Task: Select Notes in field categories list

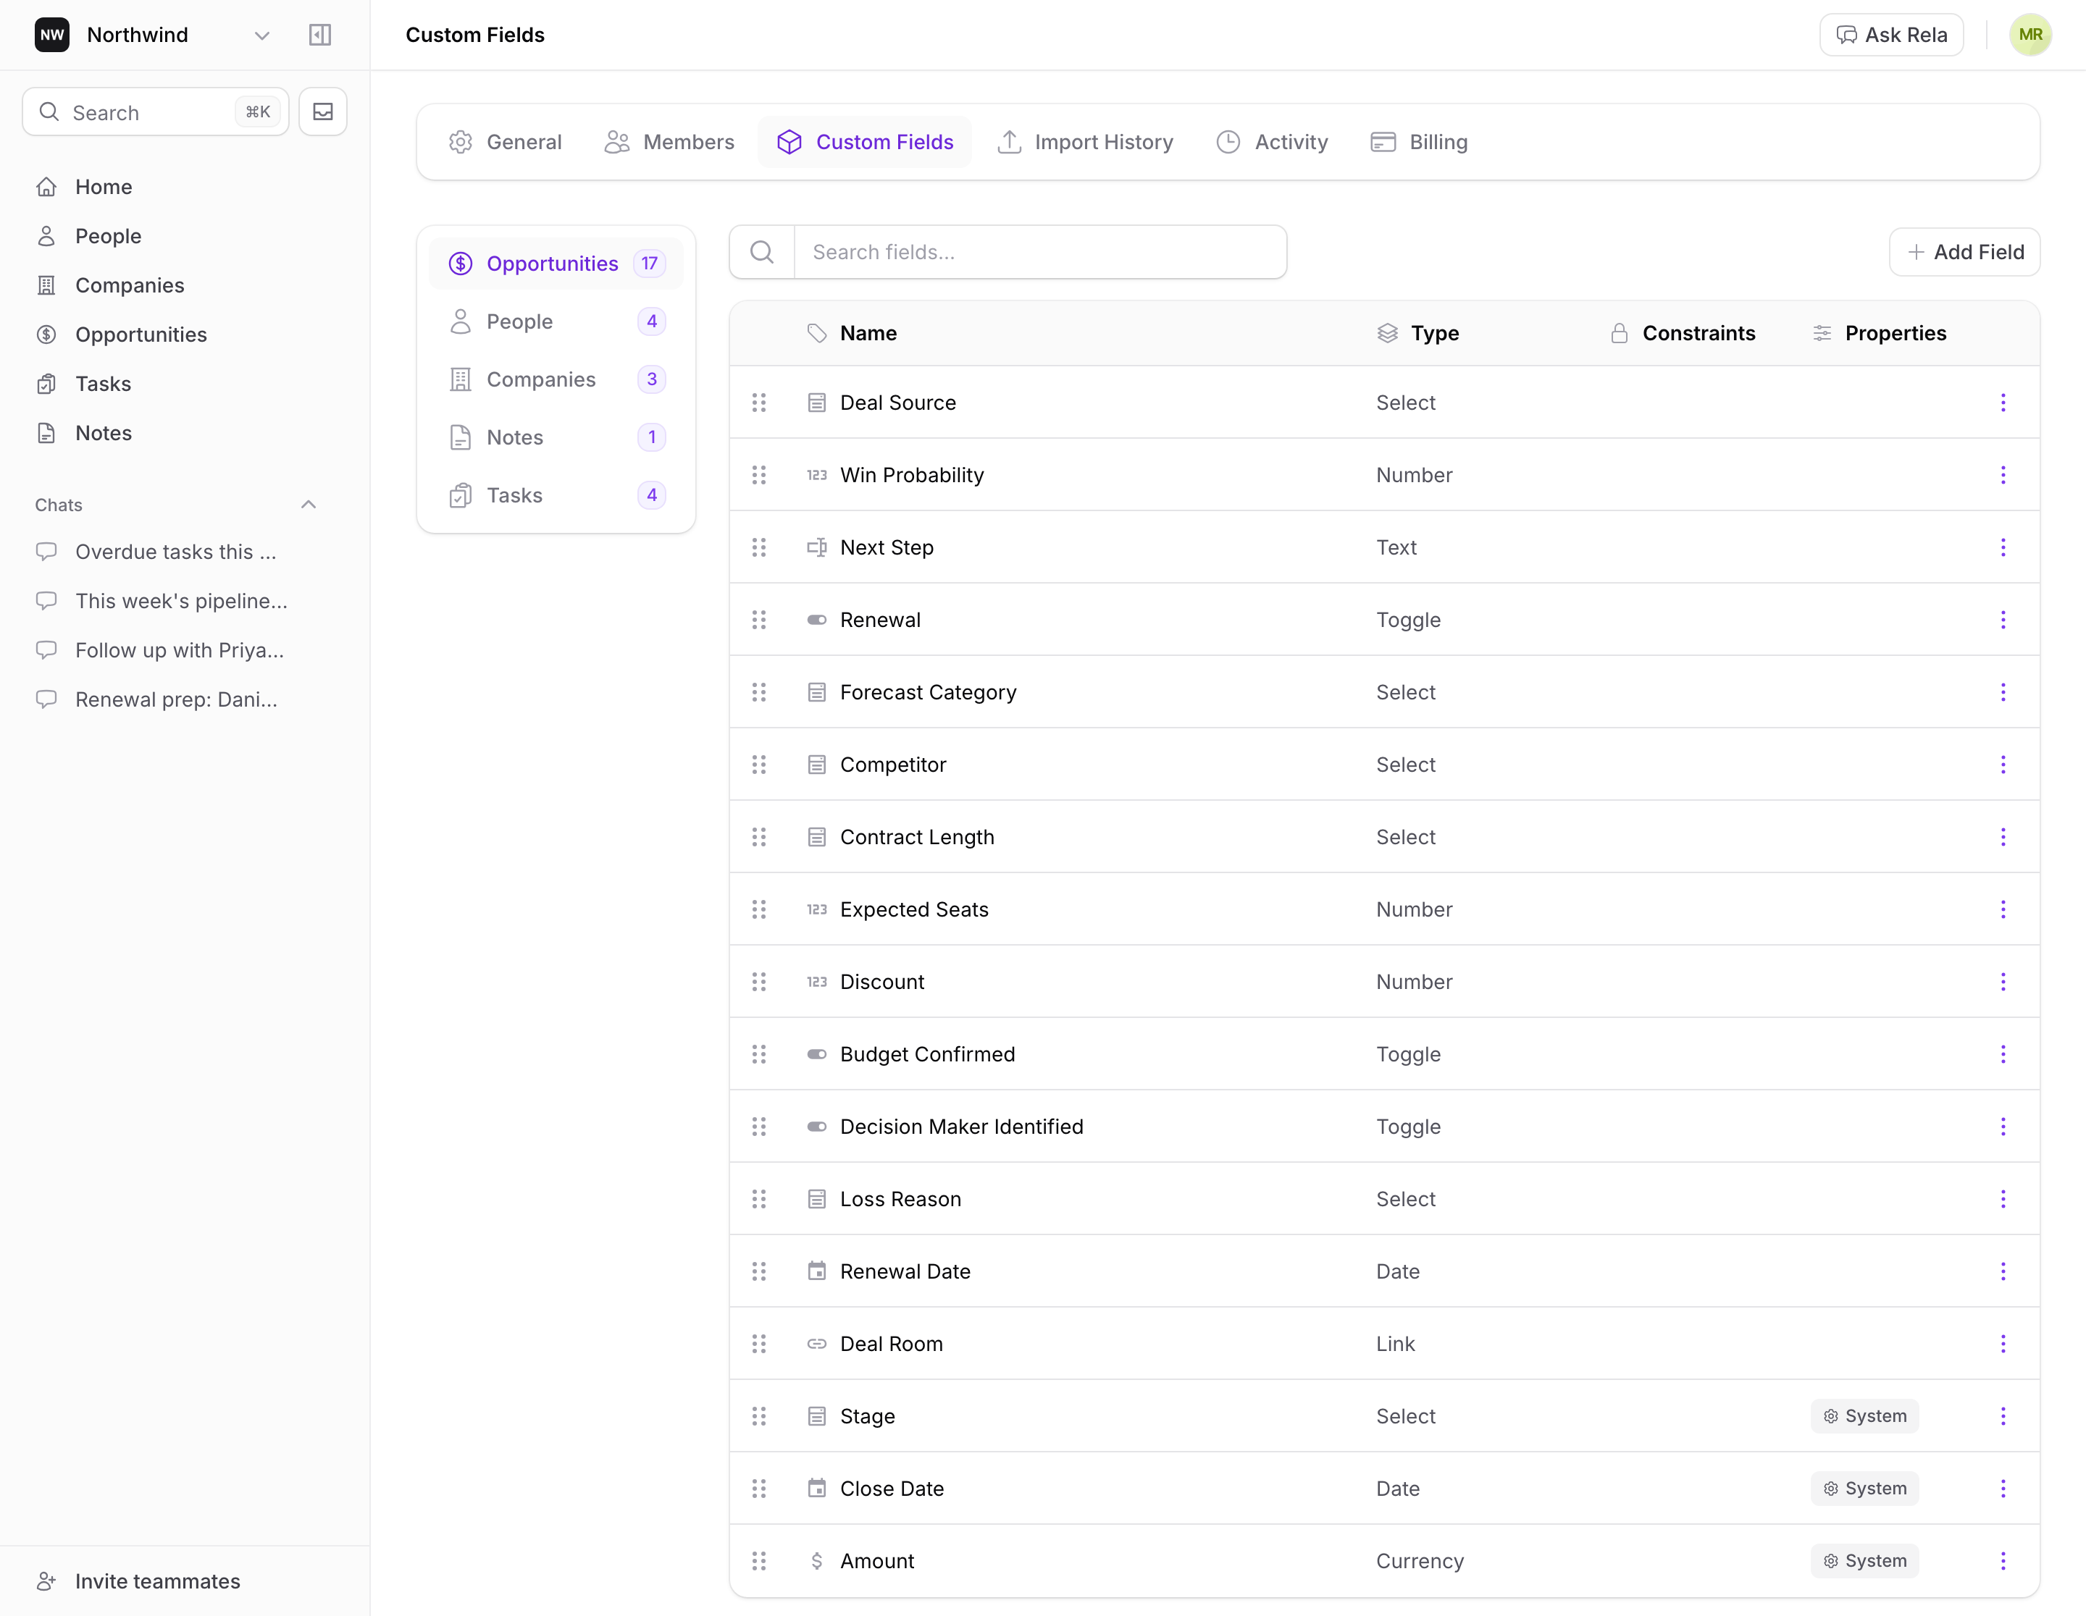Action: coord(556,437)
